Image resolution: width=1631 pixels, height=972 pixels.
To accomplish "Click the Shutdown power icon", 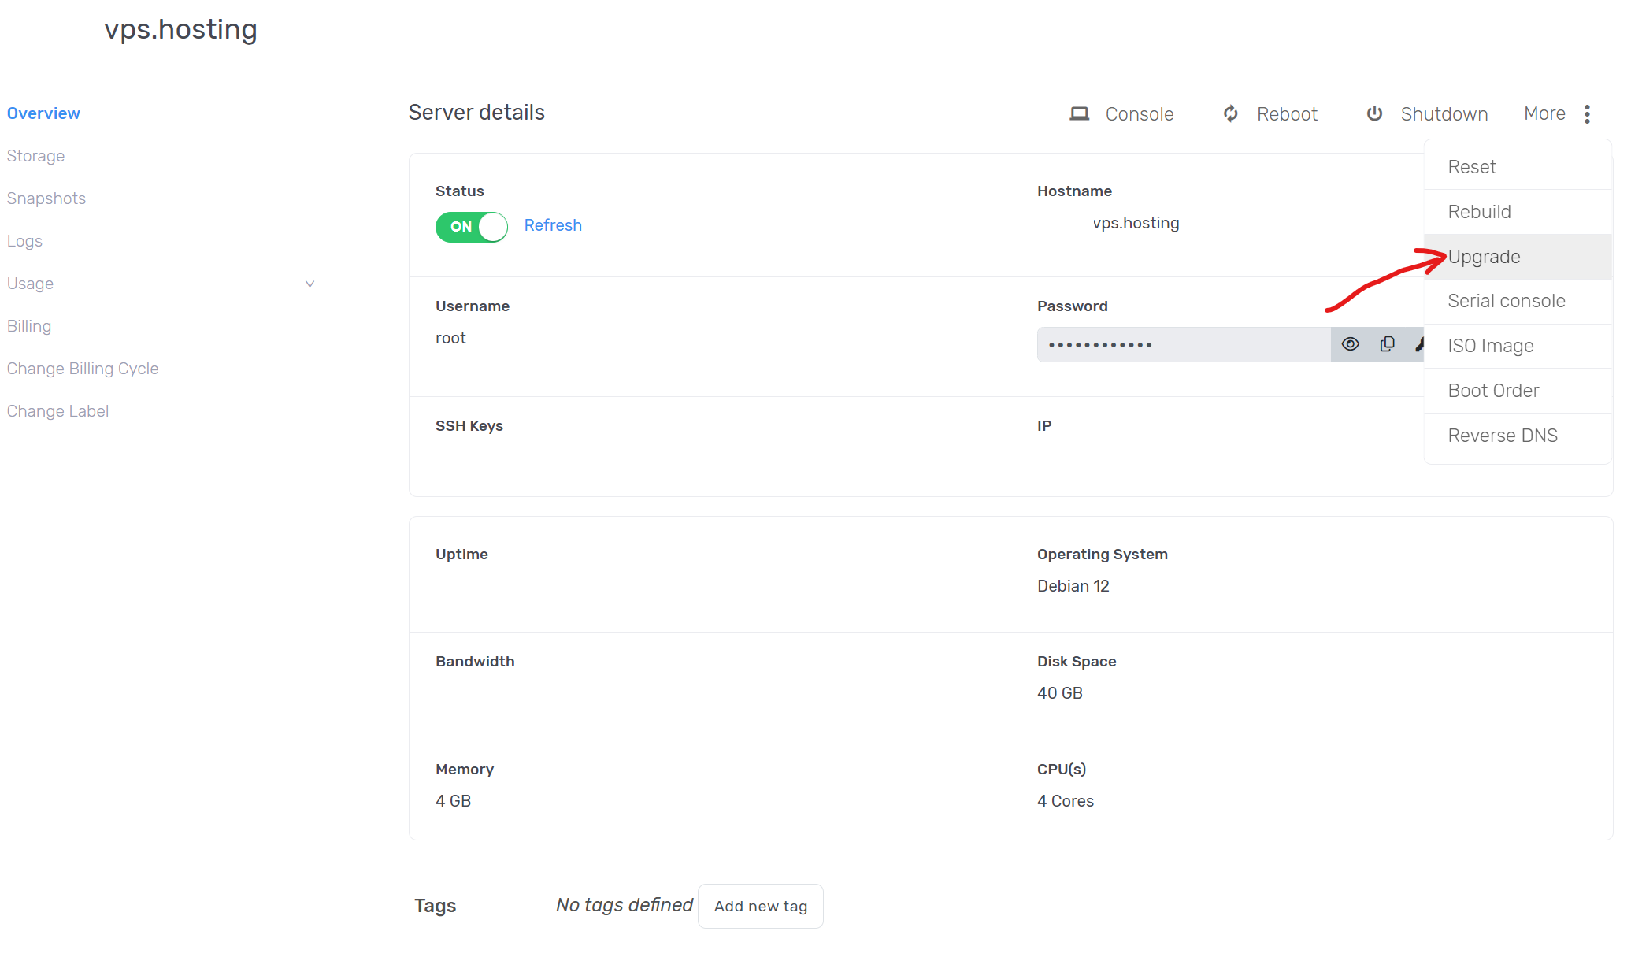I will 1374,114.
